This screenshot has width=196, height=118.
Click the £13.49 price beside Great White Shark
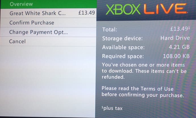[87, 13]
